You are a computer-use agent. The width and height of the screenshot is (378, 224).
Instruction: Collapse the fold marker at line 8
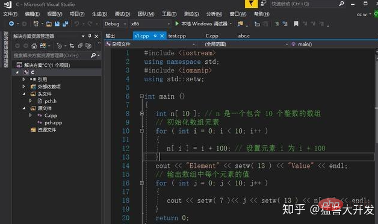pos(142,114)
